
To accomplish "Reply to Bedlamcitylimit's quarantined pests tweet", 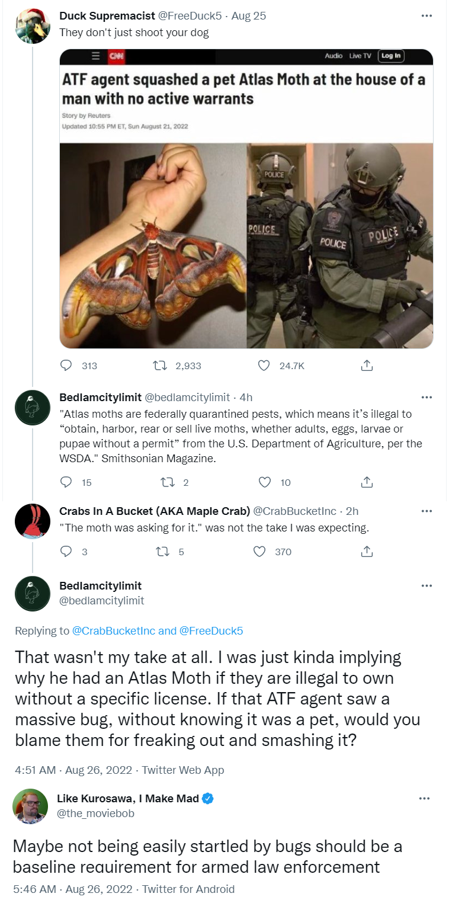I will point(66,482).
